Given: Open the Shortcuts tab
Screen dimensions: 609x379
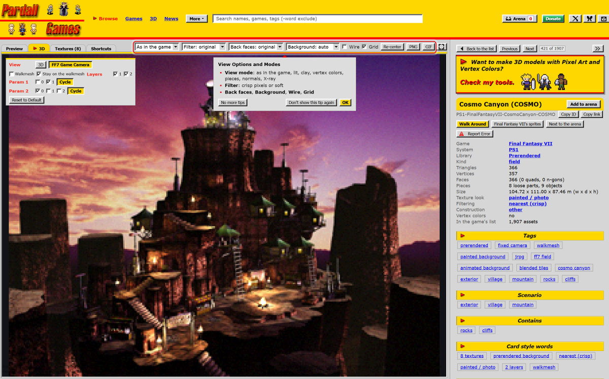Looking at the screenshot, I should (101, 49).
